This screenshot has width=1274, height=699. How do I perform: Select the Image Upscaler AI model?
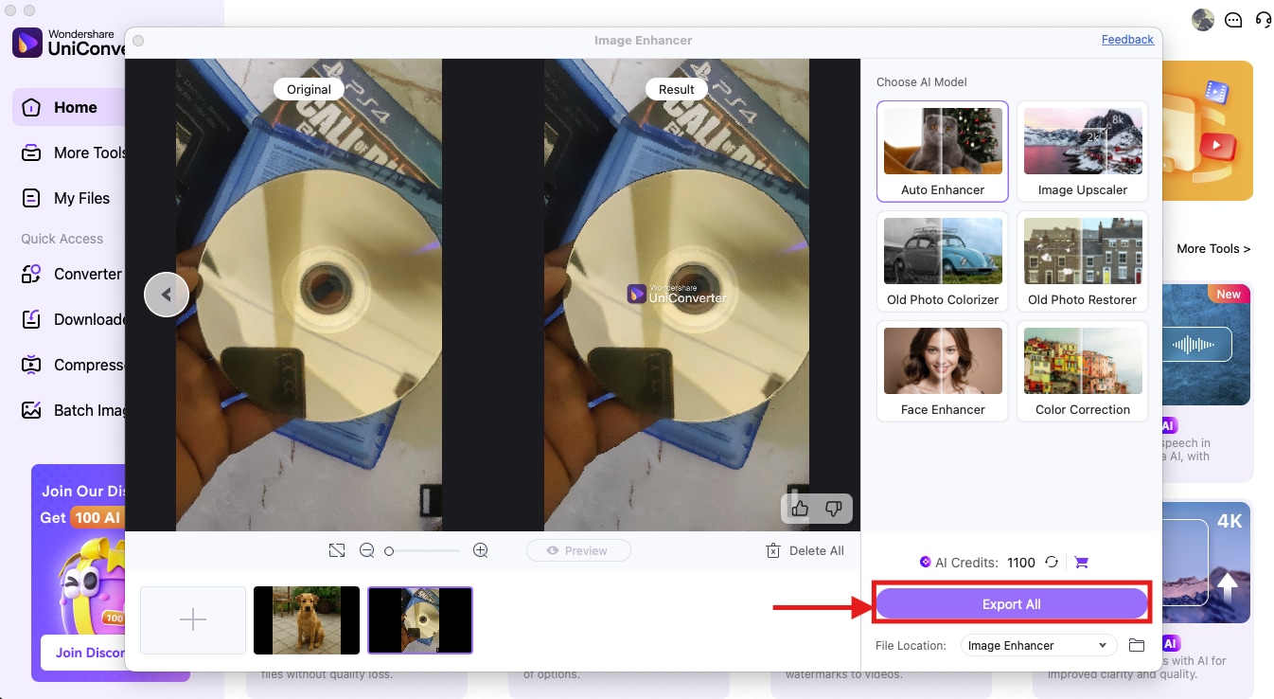click(1082, 152)
